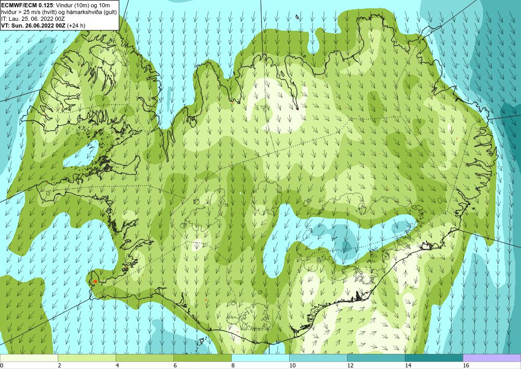Click the orange-red marker on the southwest peninsula

coord(95,282)
